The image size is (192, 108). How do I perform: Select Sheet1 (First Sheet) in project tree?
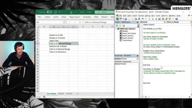128,33
